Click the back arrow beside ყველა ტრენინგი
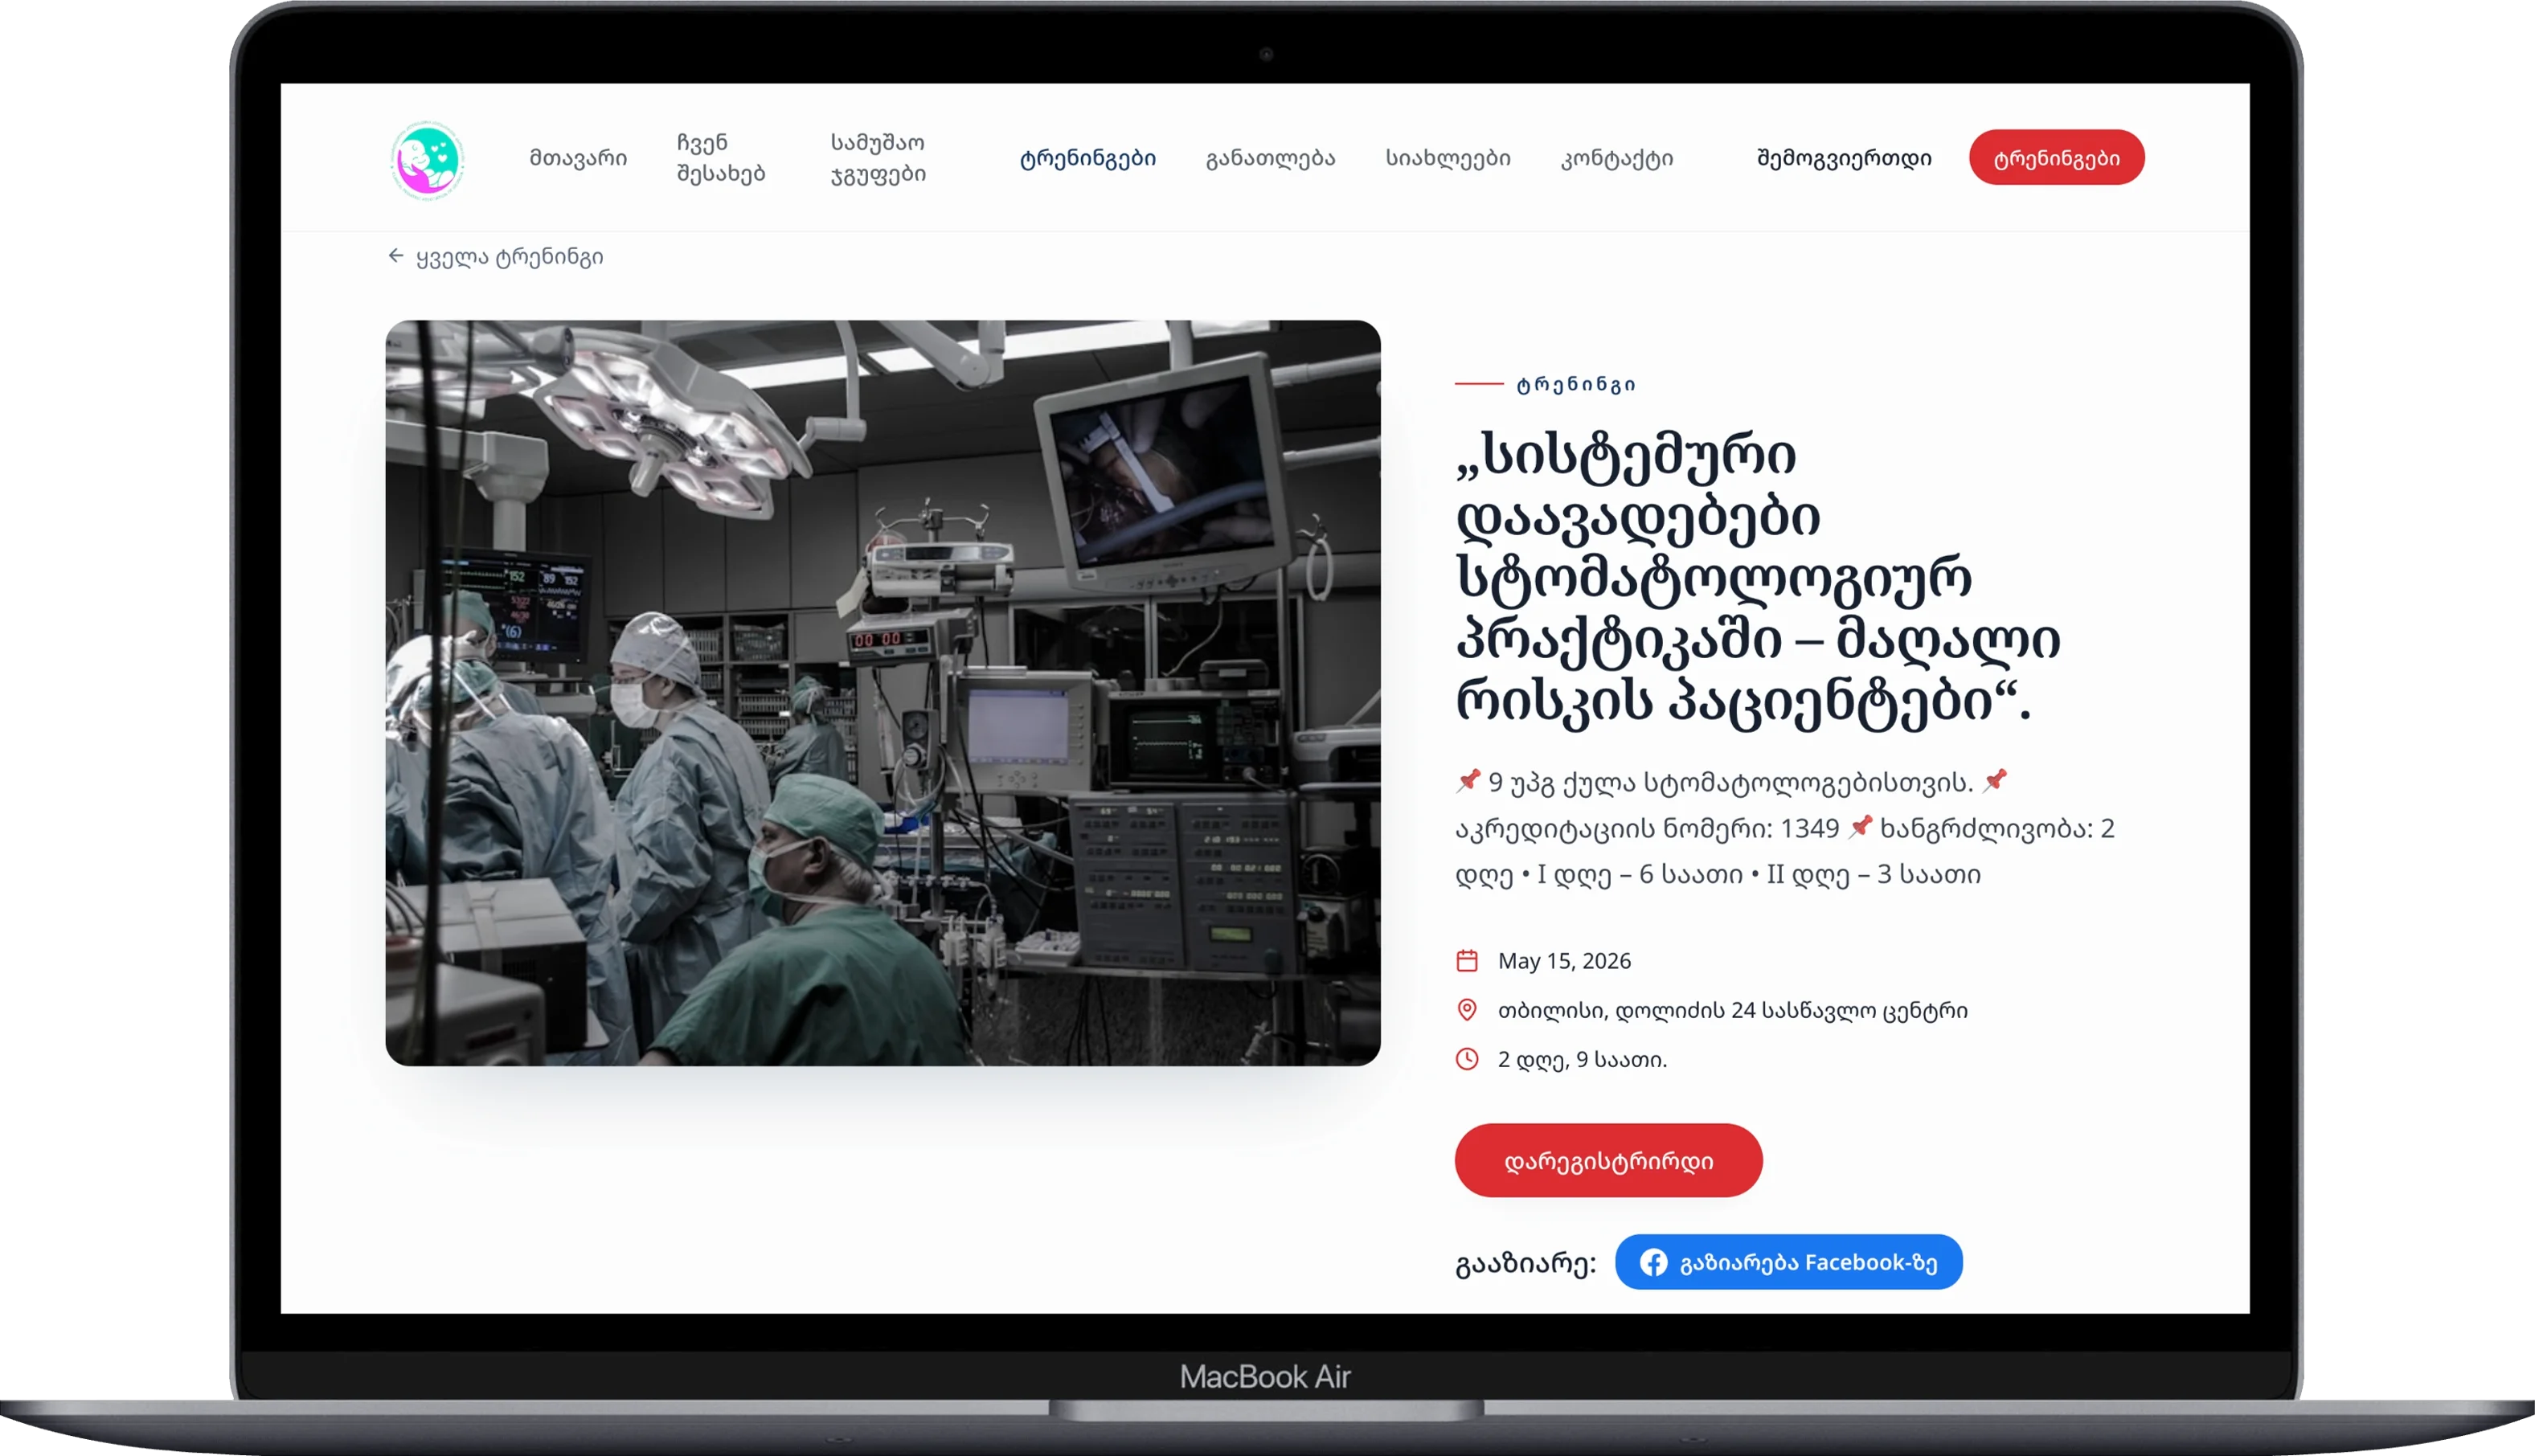The image size is (2535, 1456). tap(396, 256)
